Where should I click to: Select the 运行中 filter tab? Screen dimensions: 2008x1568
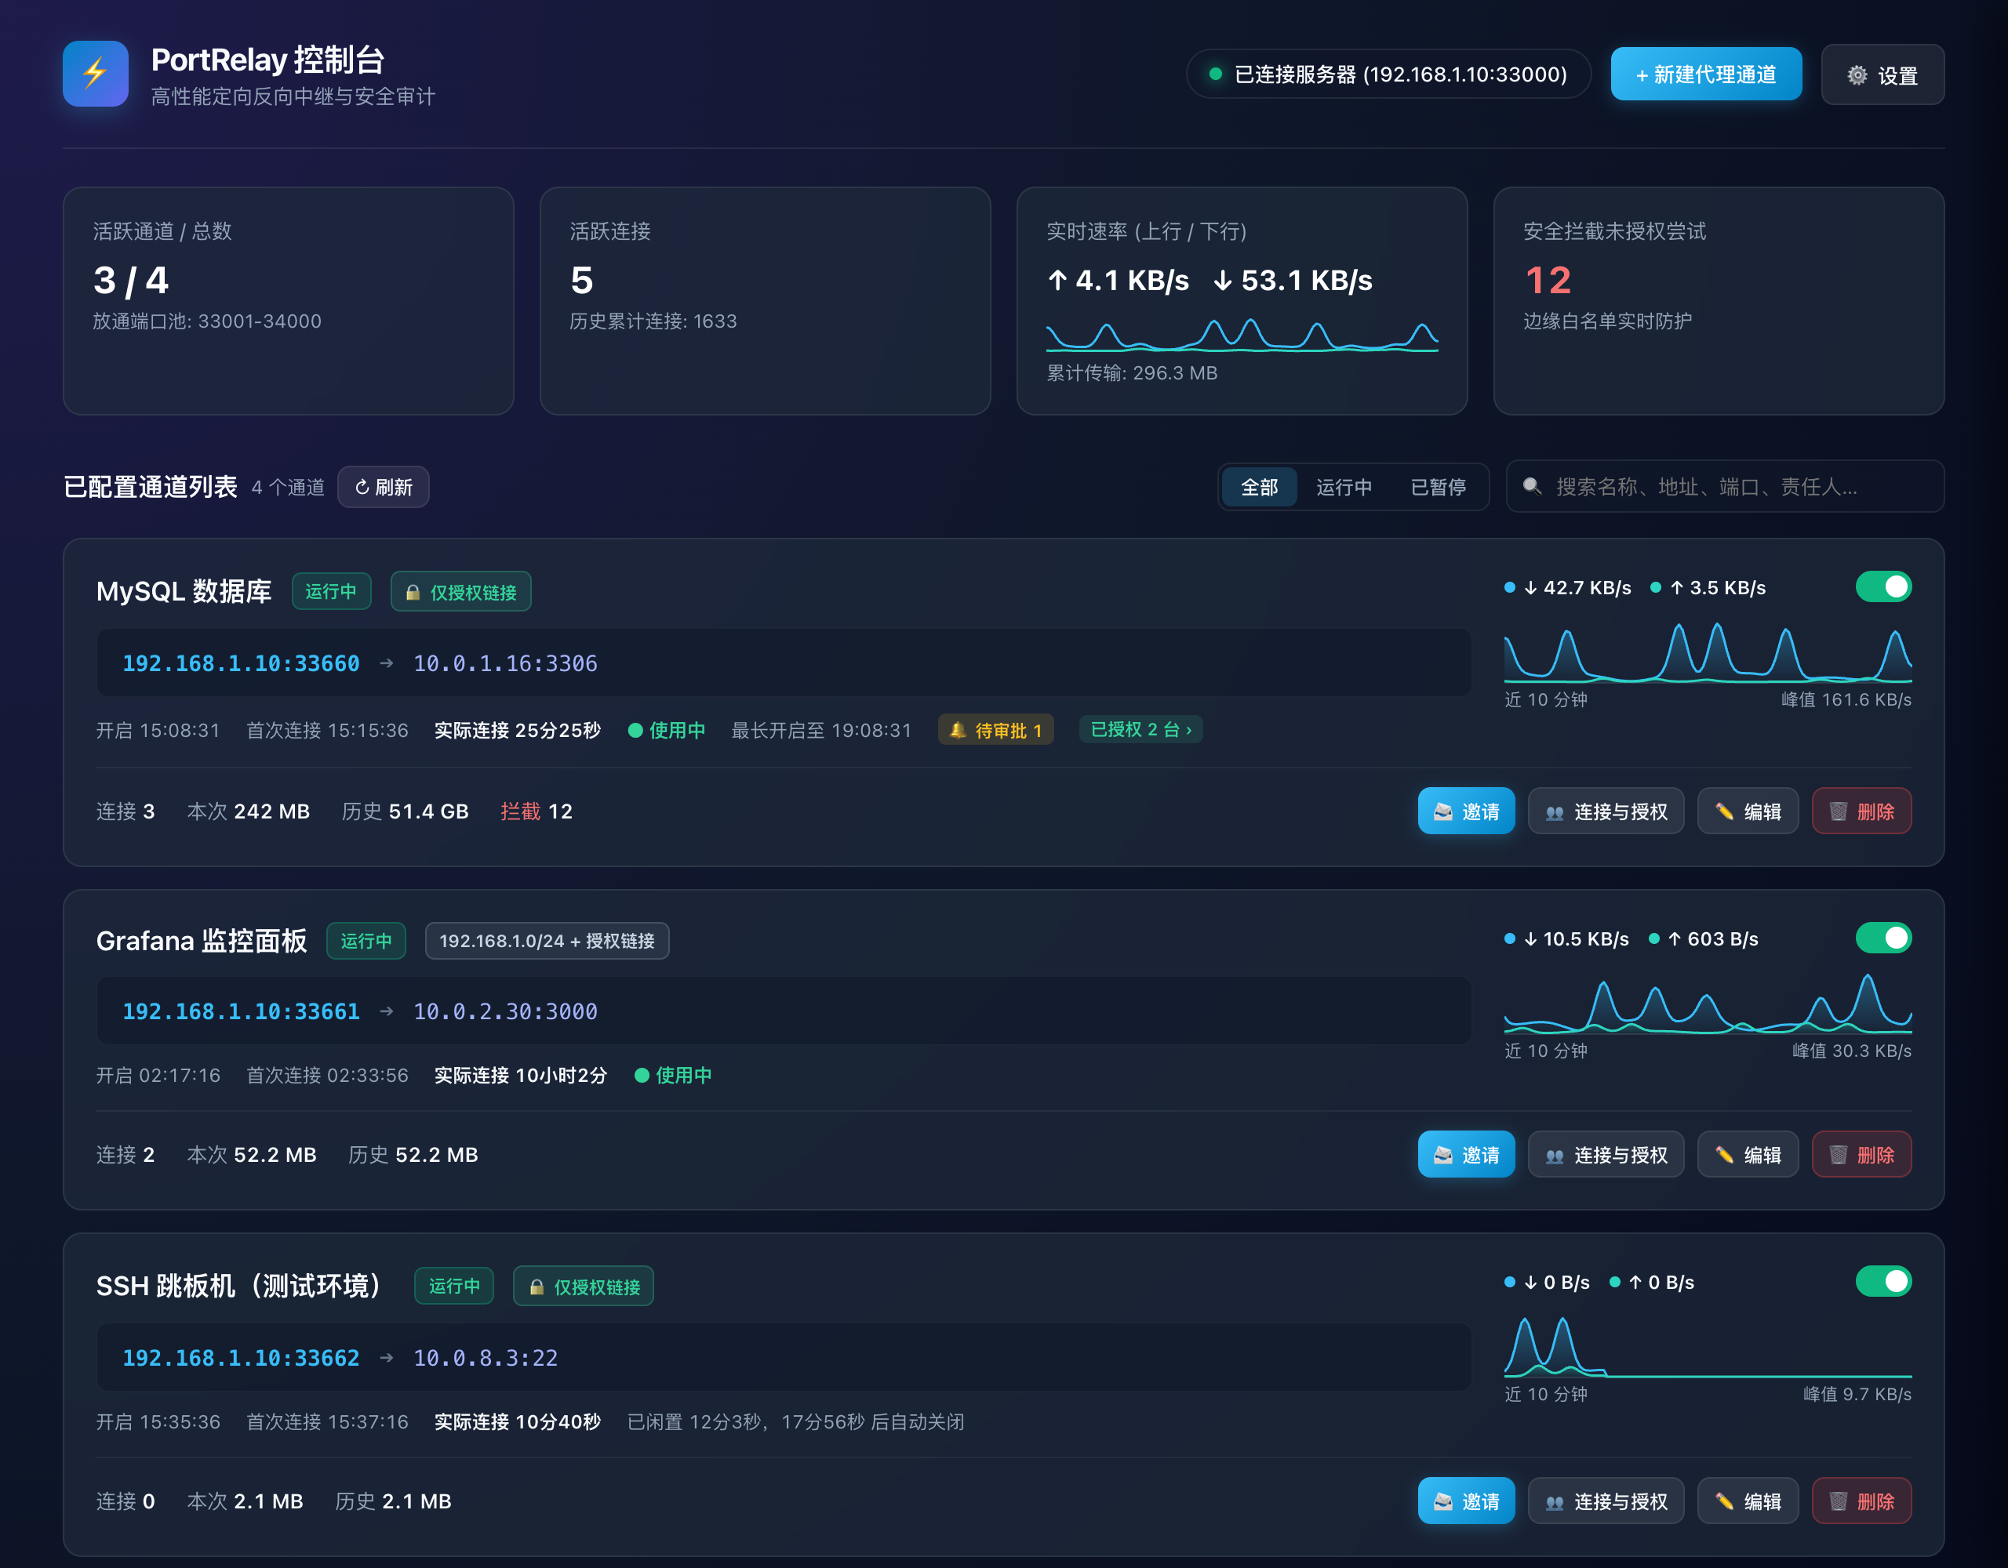(1344, 487)
